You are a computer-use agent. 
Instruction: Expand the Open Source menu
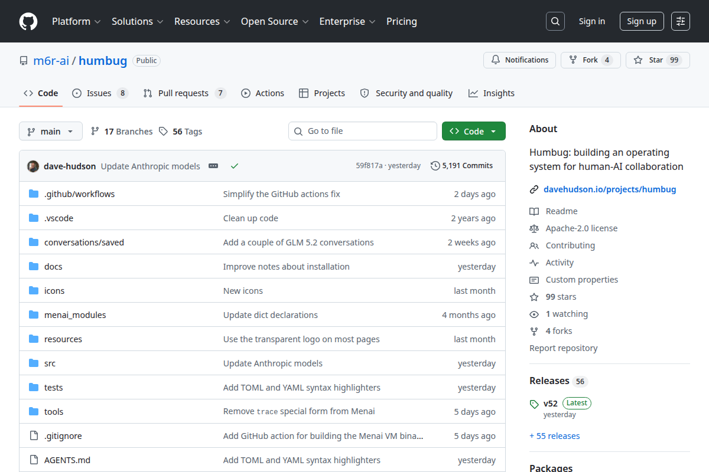(275, 21)
